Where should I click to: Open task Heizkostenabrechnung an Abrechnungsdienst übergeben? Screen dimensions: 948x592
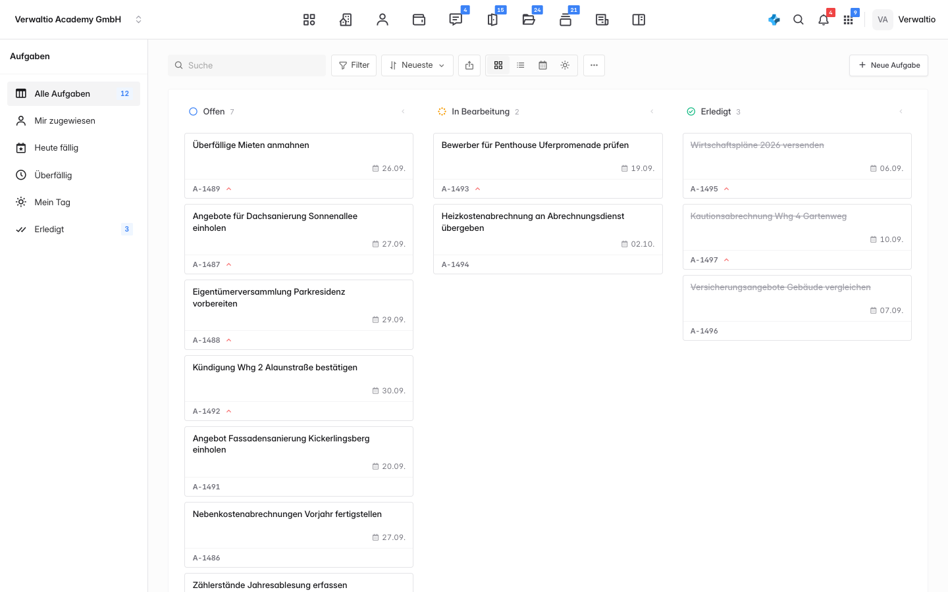click(x=548, y=239)
